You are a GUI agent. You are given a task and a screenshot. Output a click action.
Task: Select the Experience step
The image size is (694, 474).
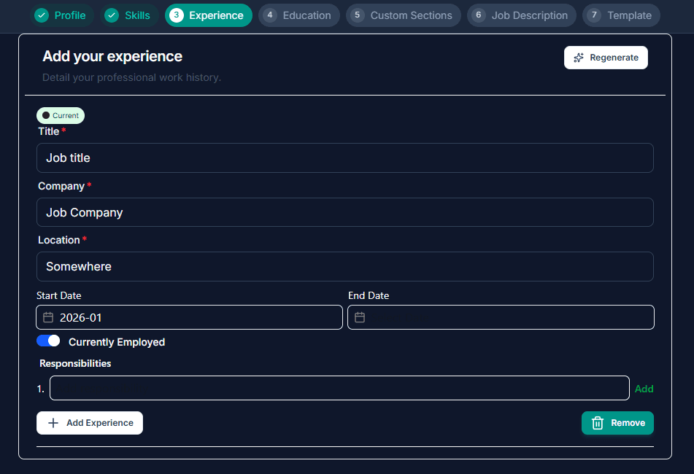coord(209,15)
